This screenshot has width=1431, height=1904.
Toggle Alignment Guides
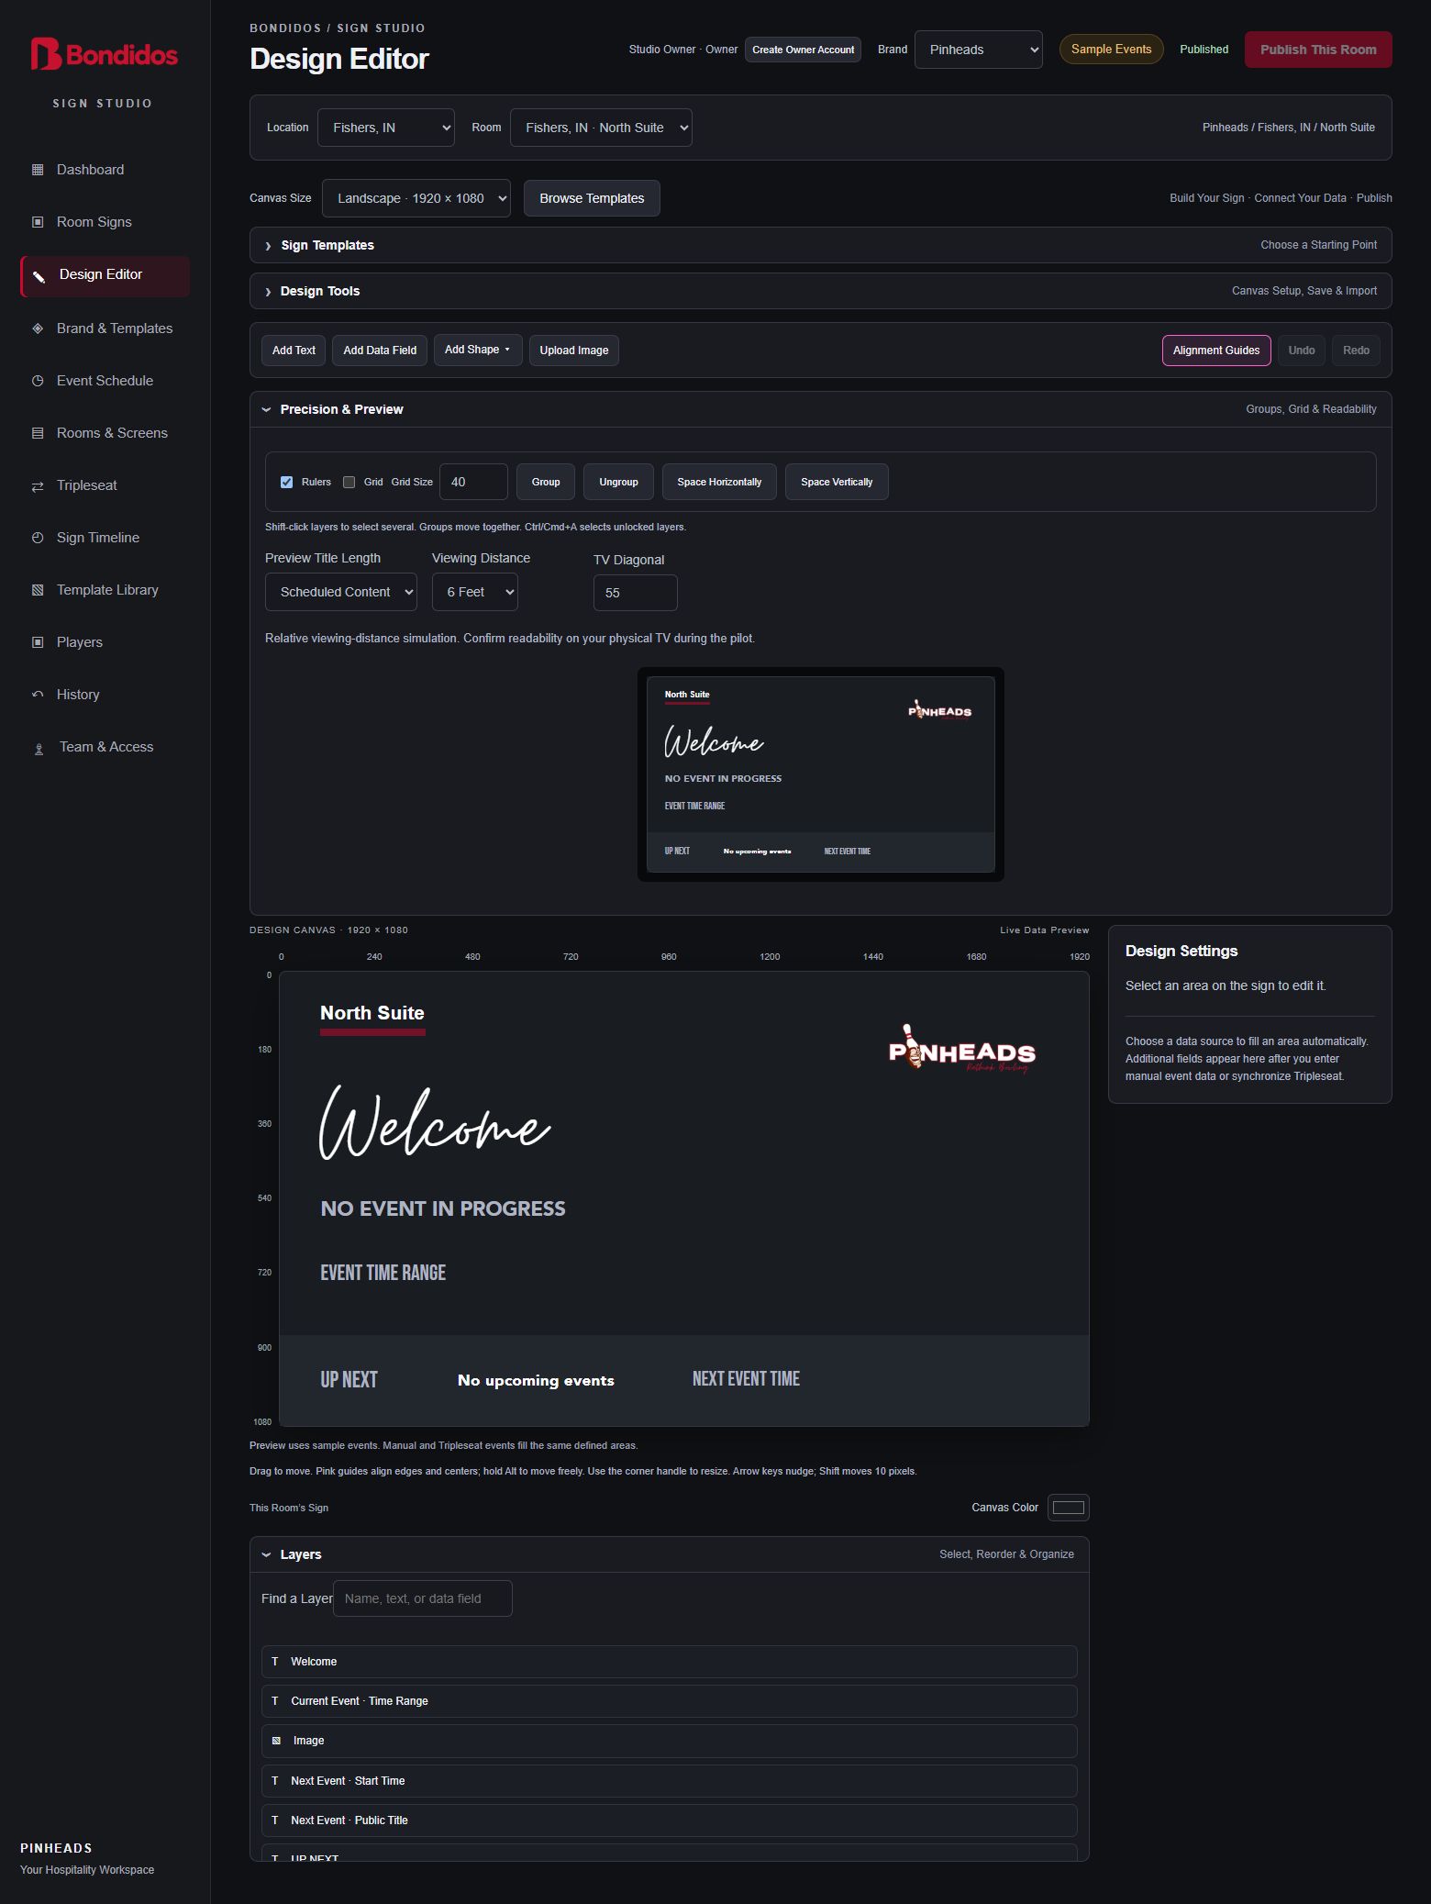[1215, 351]
